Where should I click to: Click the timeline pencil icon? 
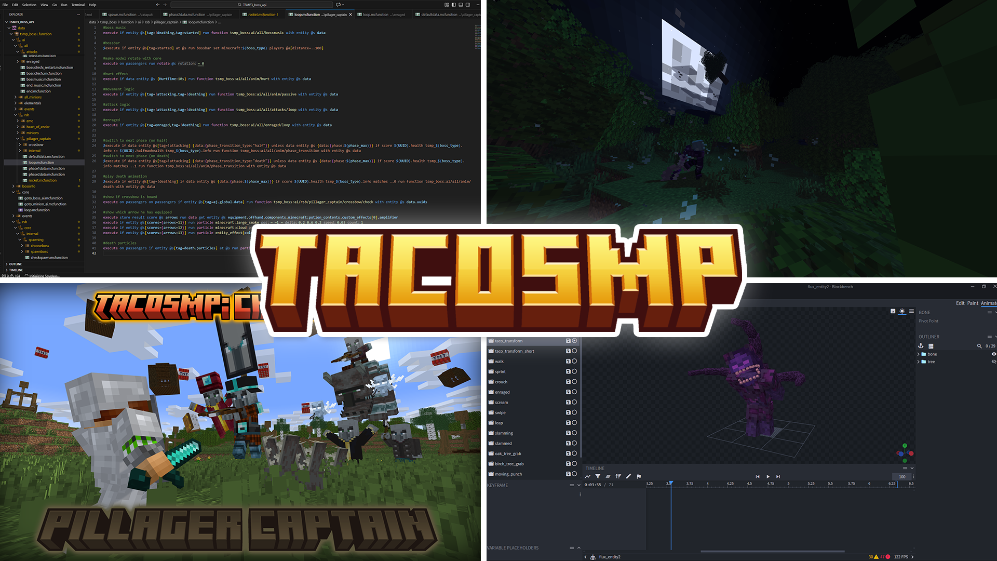[x=628, y=476]
